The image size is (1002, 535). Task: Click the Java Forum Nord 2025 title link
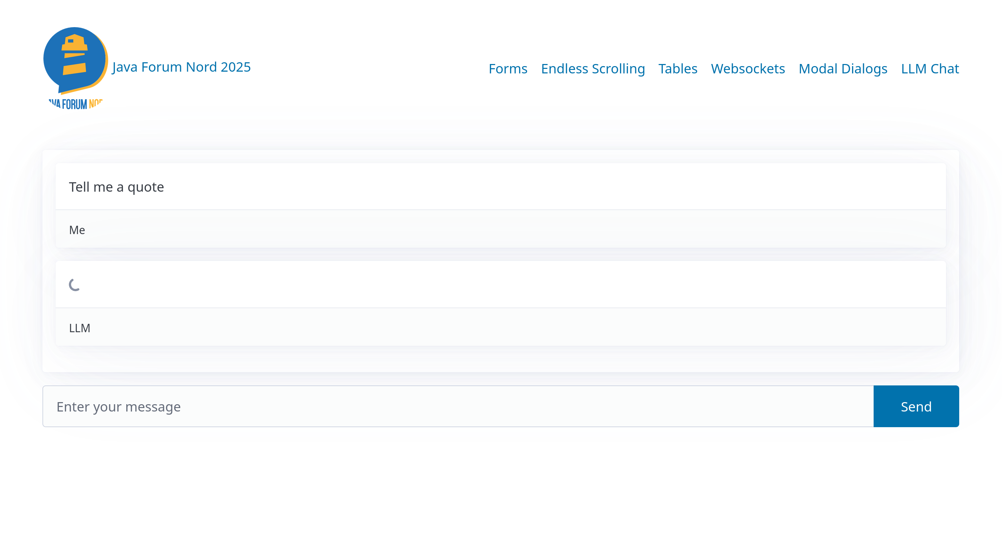[x=181, y=67]
